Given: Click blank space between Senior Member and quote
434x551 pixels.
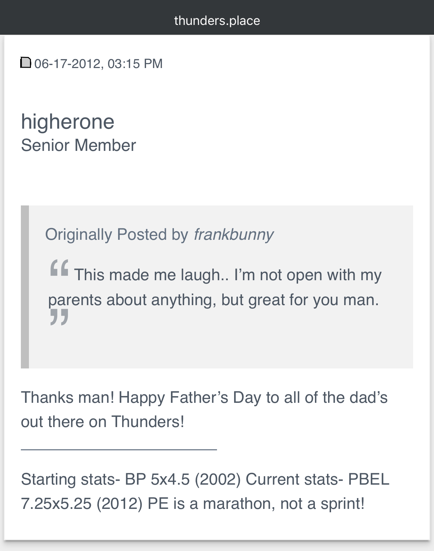Looking at the screenshot, I should 217,180.
